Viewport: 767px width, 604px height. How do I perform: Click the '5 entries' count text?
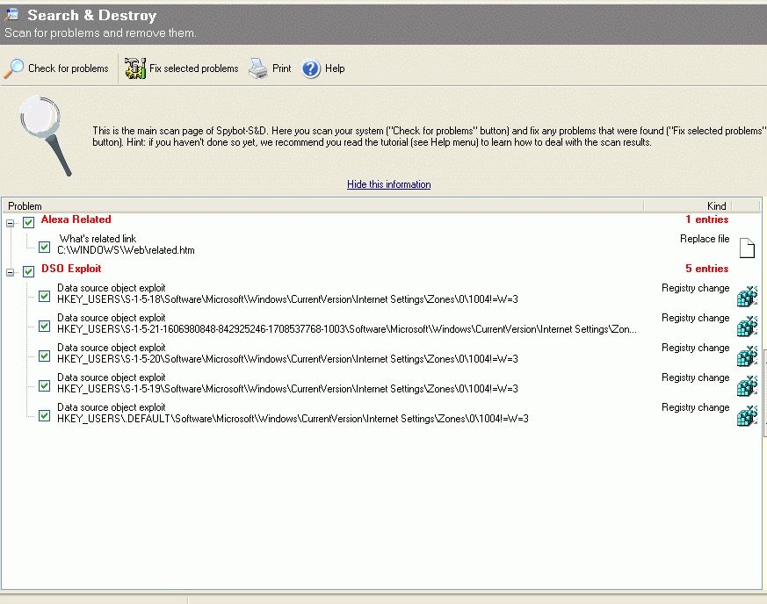coord(707,269)
